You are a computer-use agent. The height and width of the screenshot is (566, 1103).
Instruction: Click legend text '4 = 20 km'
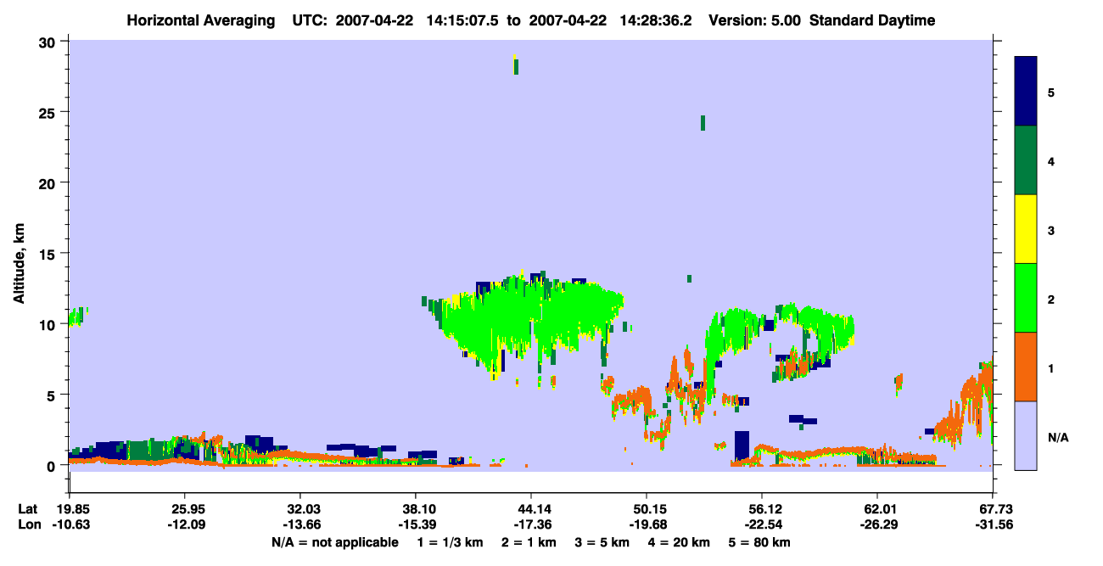[680, 542]
